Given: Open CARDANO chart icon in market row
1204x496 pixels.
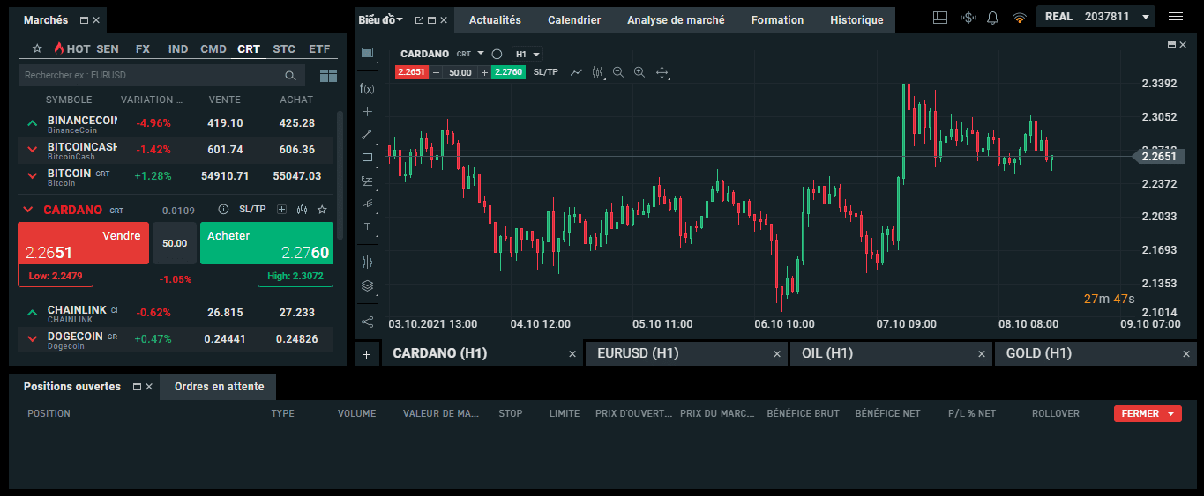Looking at the screenshot, I should [303, 210].
